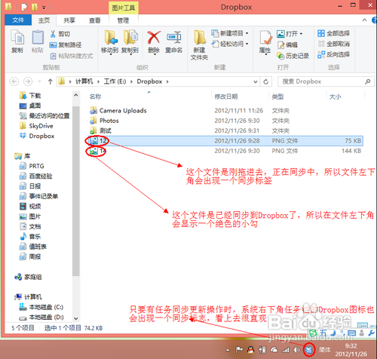Switch to the View (查看) tab
377x359 pixels.
pos(95,20)
